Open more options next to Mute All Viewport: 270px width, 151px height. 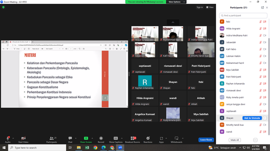click(x=255, y=140)
